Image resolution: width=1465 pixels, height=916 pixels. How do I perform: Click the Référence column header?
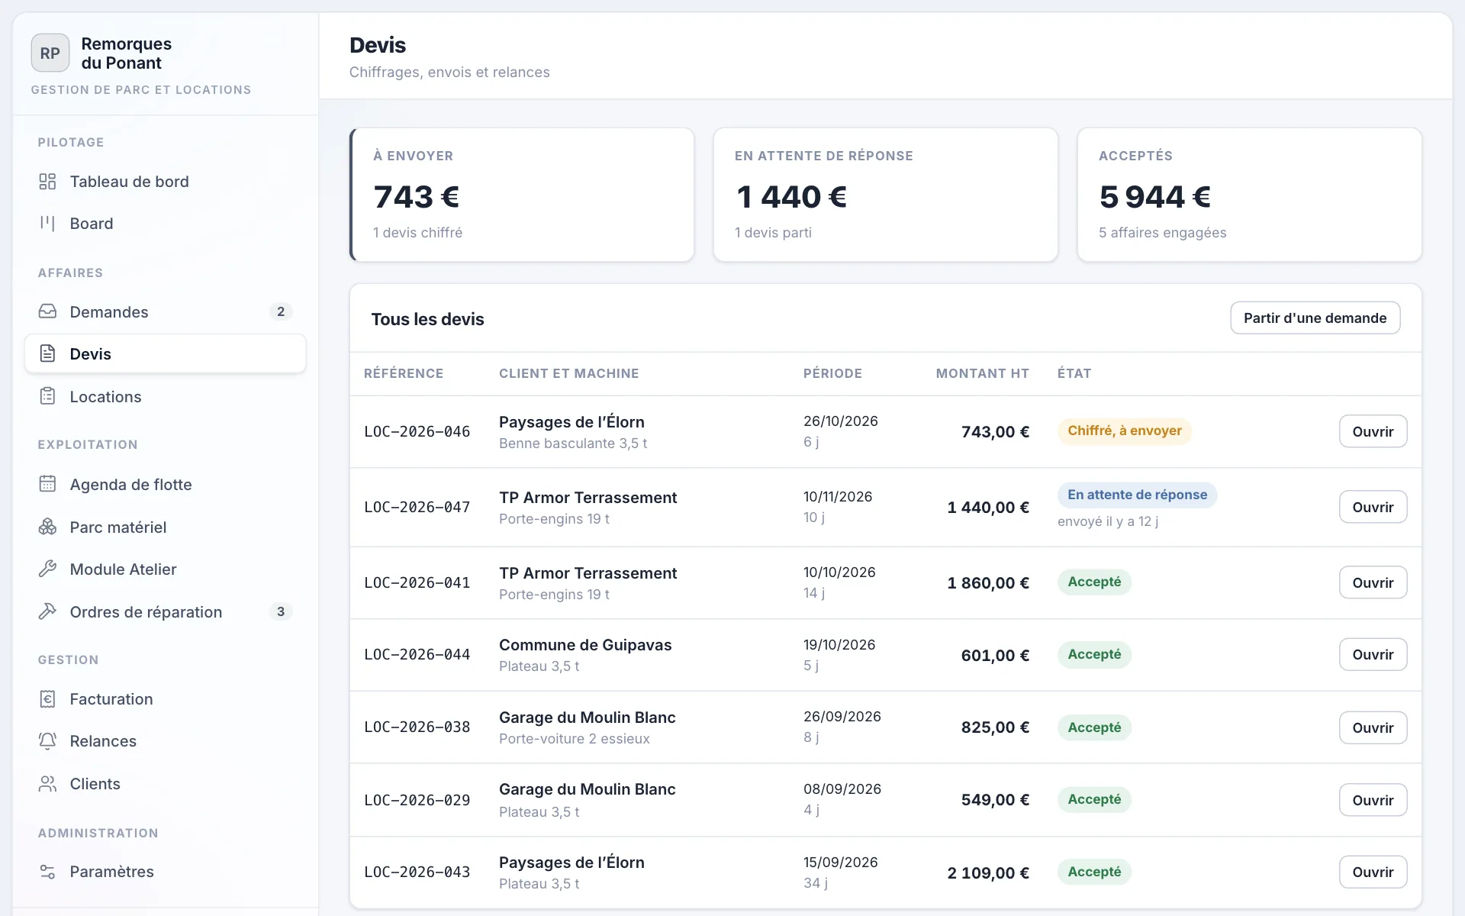[x=404, y=373]
